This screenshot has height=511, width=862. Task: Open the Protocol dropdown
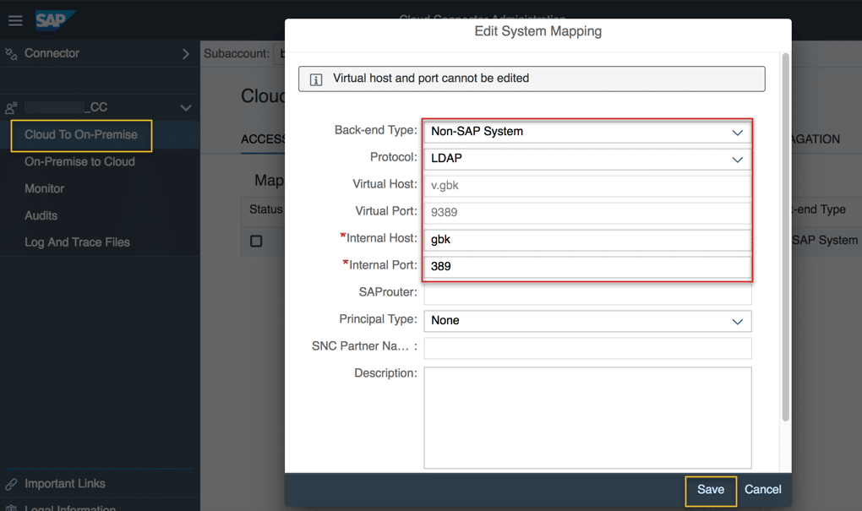pyautogui.click(x=737, y=159)
